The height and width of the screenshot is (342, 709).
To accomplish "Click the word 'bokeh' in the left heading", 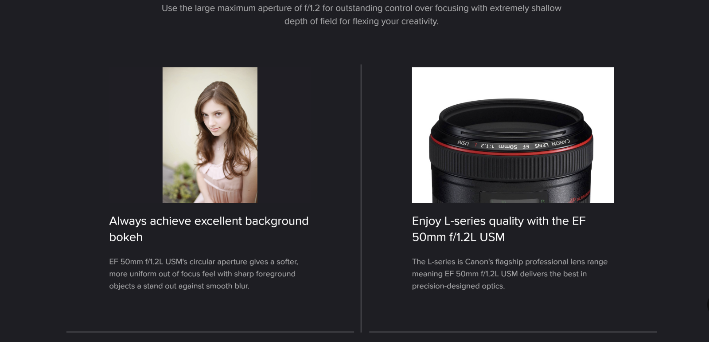I will pos(126,237).
